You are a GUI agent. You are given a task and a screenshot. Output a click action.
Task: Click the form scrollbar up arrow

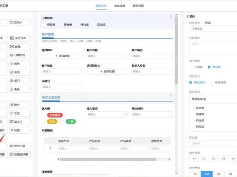pyautogui.click(x=176, y=15)
